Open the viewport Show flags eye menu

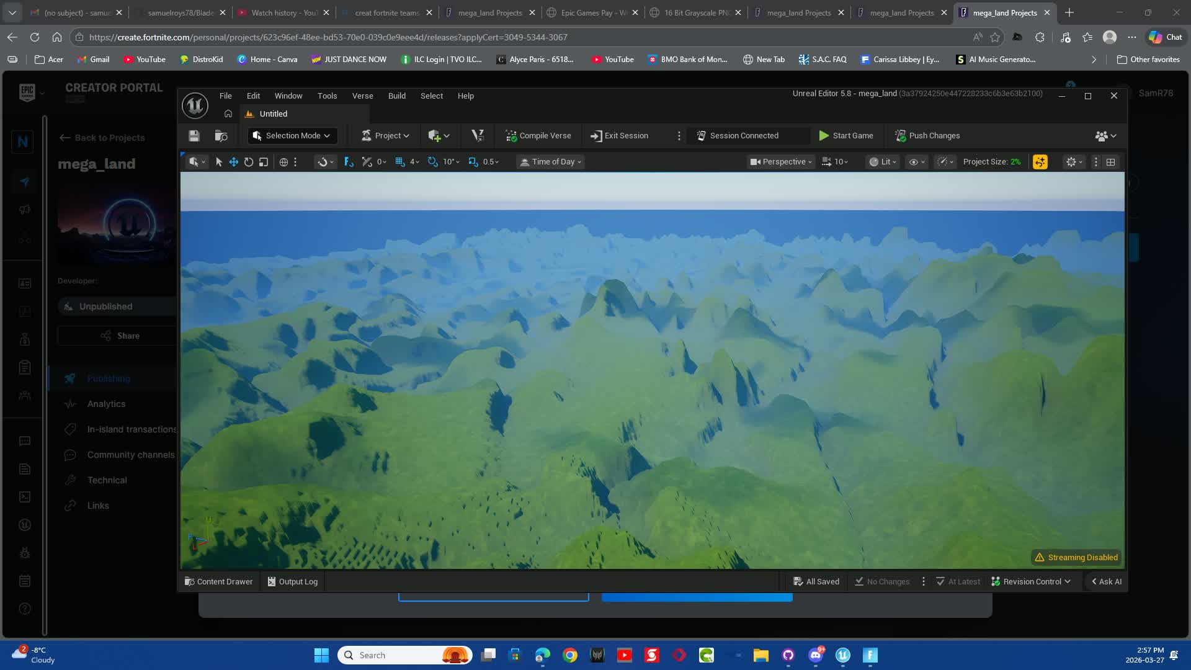[x=916, y=162]
